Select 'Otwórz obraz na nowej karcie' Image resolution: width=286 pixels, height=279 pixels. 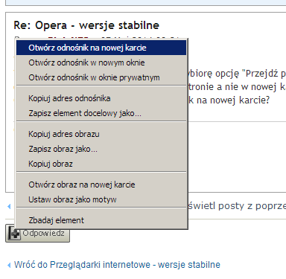pos(101,185)
